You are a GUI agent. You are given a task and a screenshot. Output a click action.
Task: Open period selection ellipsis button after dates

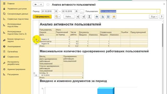82,11
